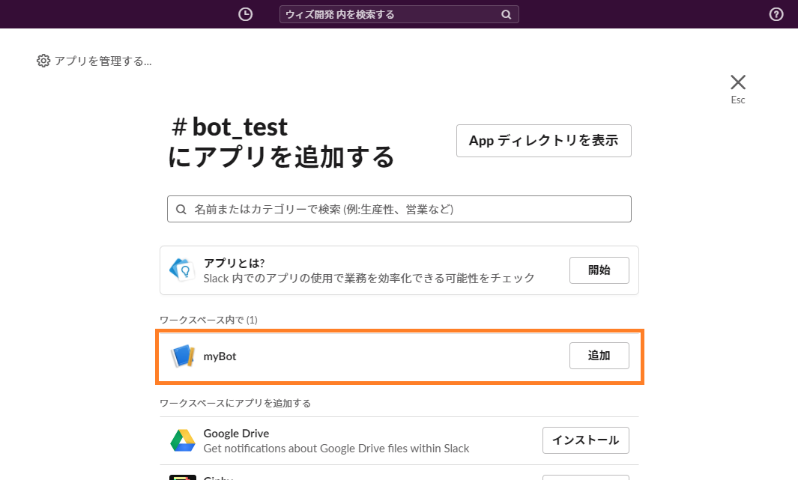Click インストール for Google Drive
The image size is (798, 492).
click(585, 440)
